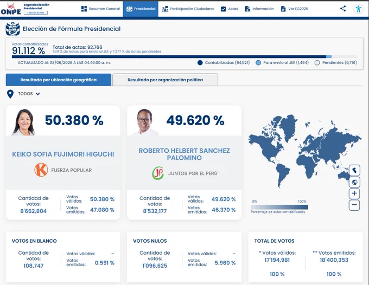
Task: Click KEIKO SOFIA FUJIMORI HIGUCHI name
Action: (x=63, y=154)
